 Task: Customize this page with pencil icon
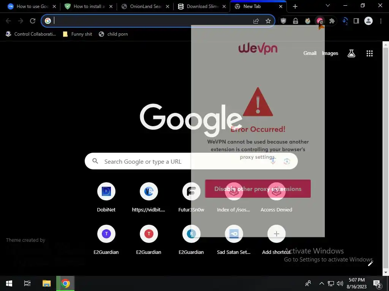tap(370, 264)
